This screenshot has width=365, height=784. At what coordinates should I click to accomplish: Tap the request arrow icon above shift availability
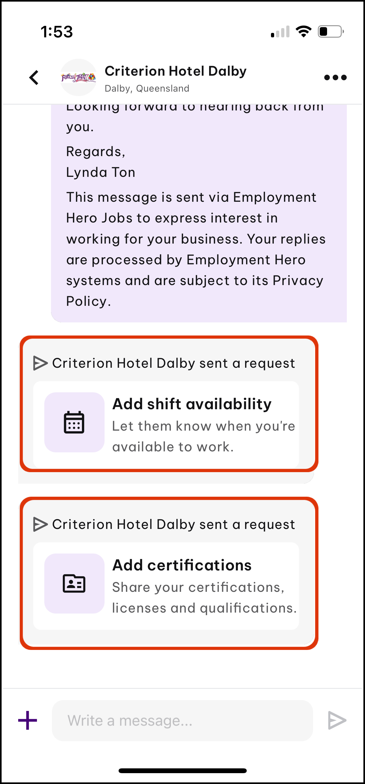pos(40,363)
